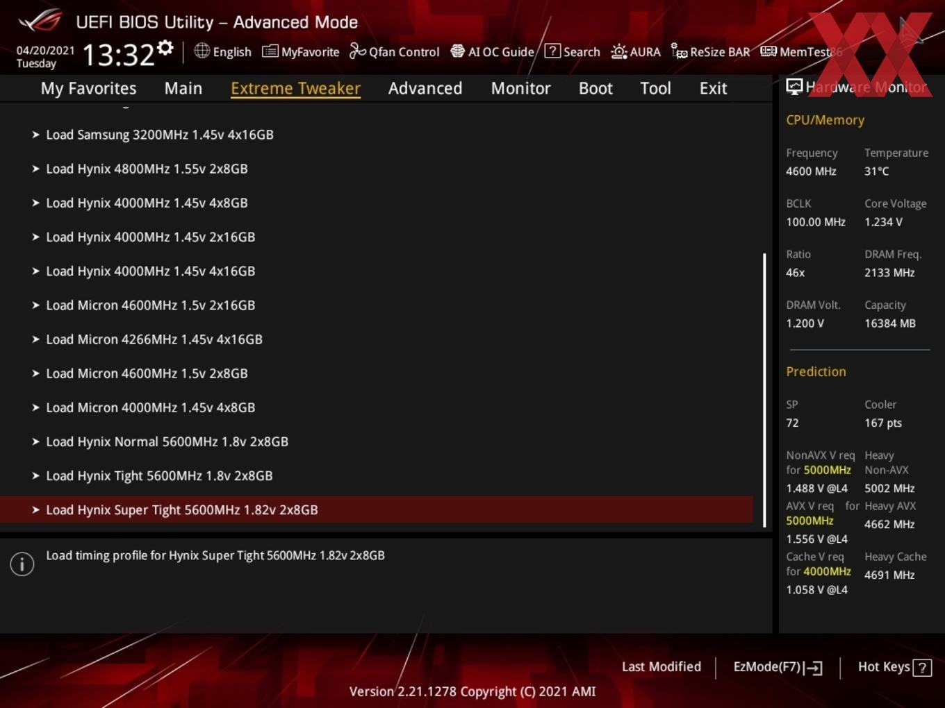Viewport: 945px width, 708px height.
Task: Expand Load Micron 4000MHz 1.45v 4x8GB
Action: pyautogui.click(x=376, y=407)
